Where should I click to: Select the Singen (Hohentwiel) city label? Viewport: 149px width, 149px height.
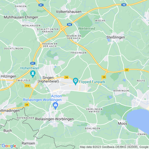coord(48,79)
